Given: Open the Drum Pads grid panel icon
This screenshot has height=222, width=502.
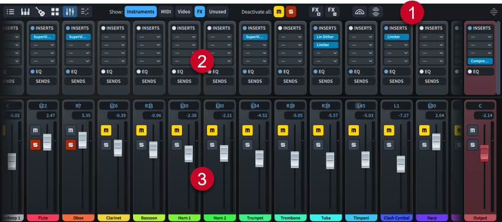Looking at the screenshot, I should tap(55, 12).
